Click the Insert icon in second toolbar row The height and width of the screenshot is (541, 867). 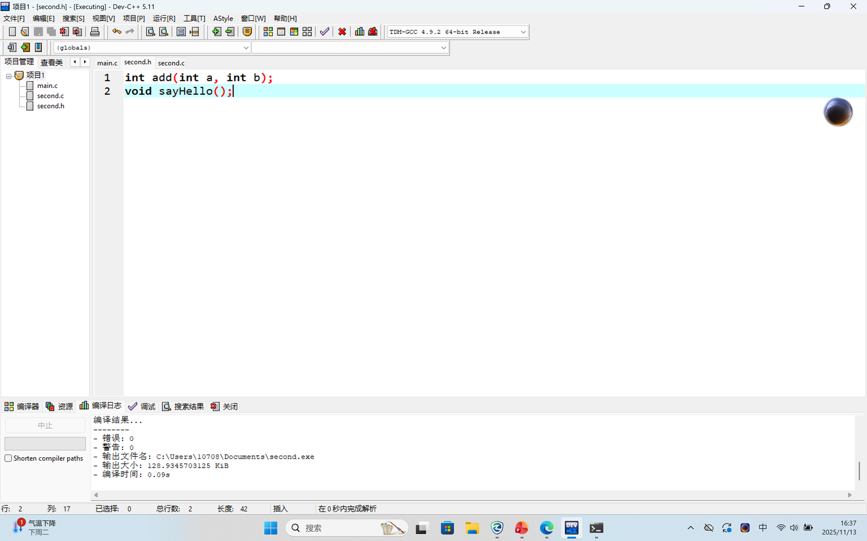(x=12, y=47)
